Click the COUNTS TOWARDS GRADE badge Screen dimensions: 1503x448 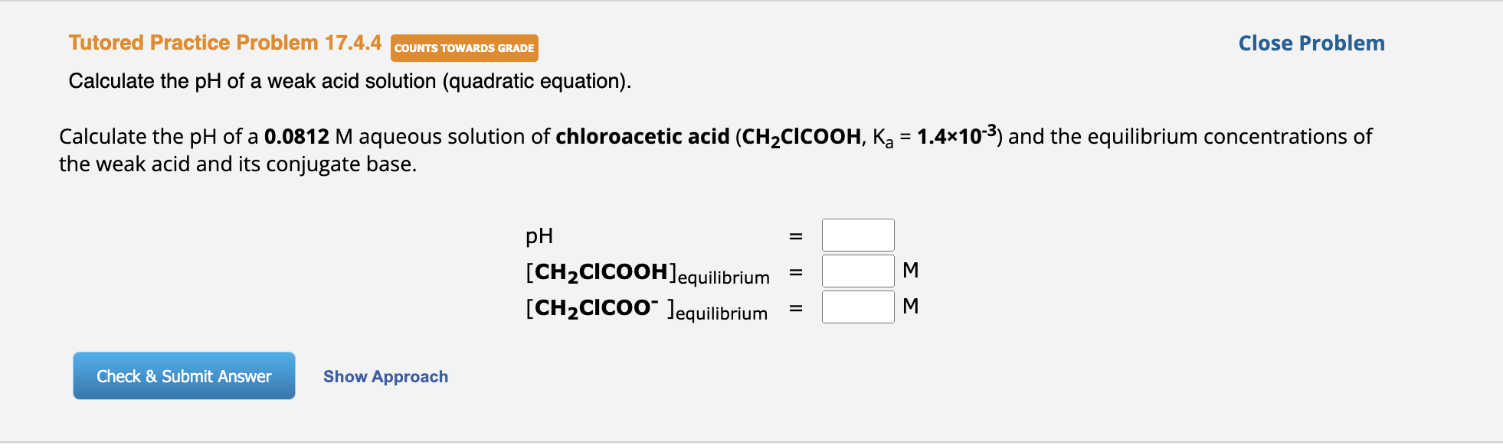[x=463, y=47]
